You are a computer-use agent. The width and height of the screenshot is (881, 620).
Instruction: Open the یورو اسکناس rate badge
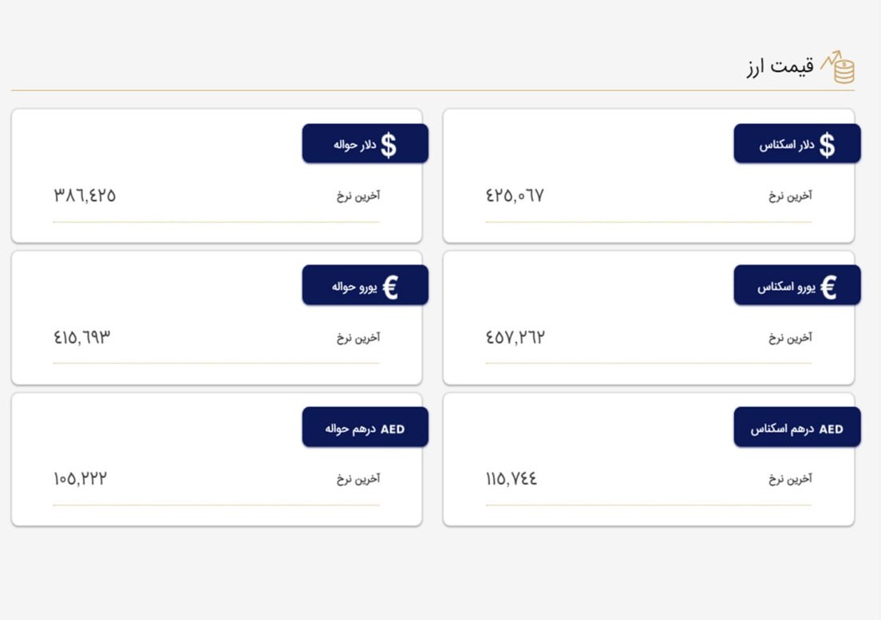tap(796, 285)
